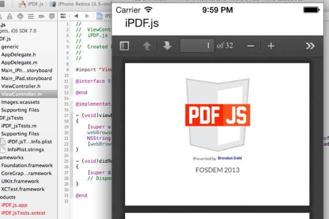Open AppDelegate.m in the navigator
Screen dimensions: 329x219
coord(19,62)
